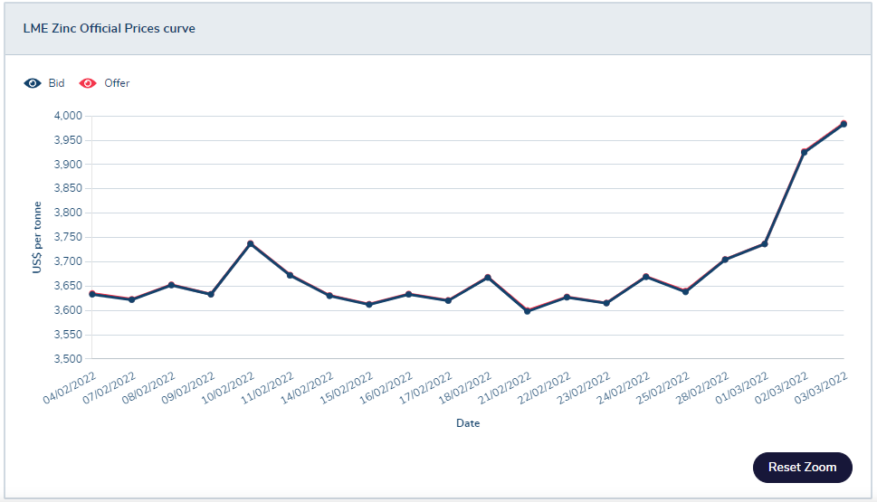Viewport: 877px width, 502px height.
Task: Click the data point for 02/03/2022
Action: click(x=805, y=152)
